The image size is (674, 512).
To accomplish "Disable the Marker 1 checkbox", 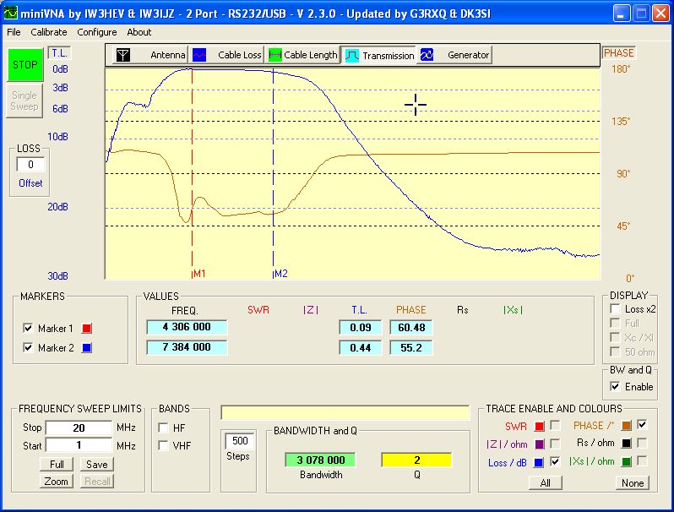I will (29, 329).
